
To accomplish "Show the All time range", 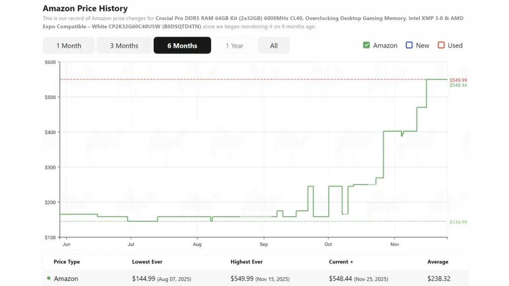I will point(274,46).
